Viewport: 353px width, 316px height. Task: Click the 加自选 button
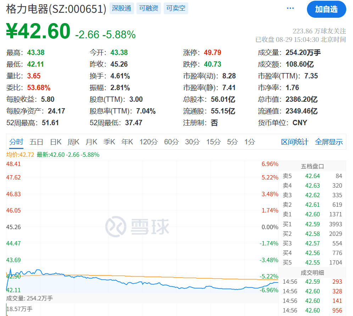click(x=326, y=10)
